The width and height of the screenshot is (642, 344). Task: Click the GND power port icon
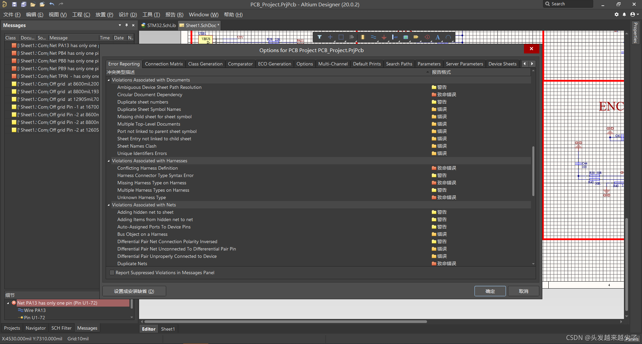point(384,37)
